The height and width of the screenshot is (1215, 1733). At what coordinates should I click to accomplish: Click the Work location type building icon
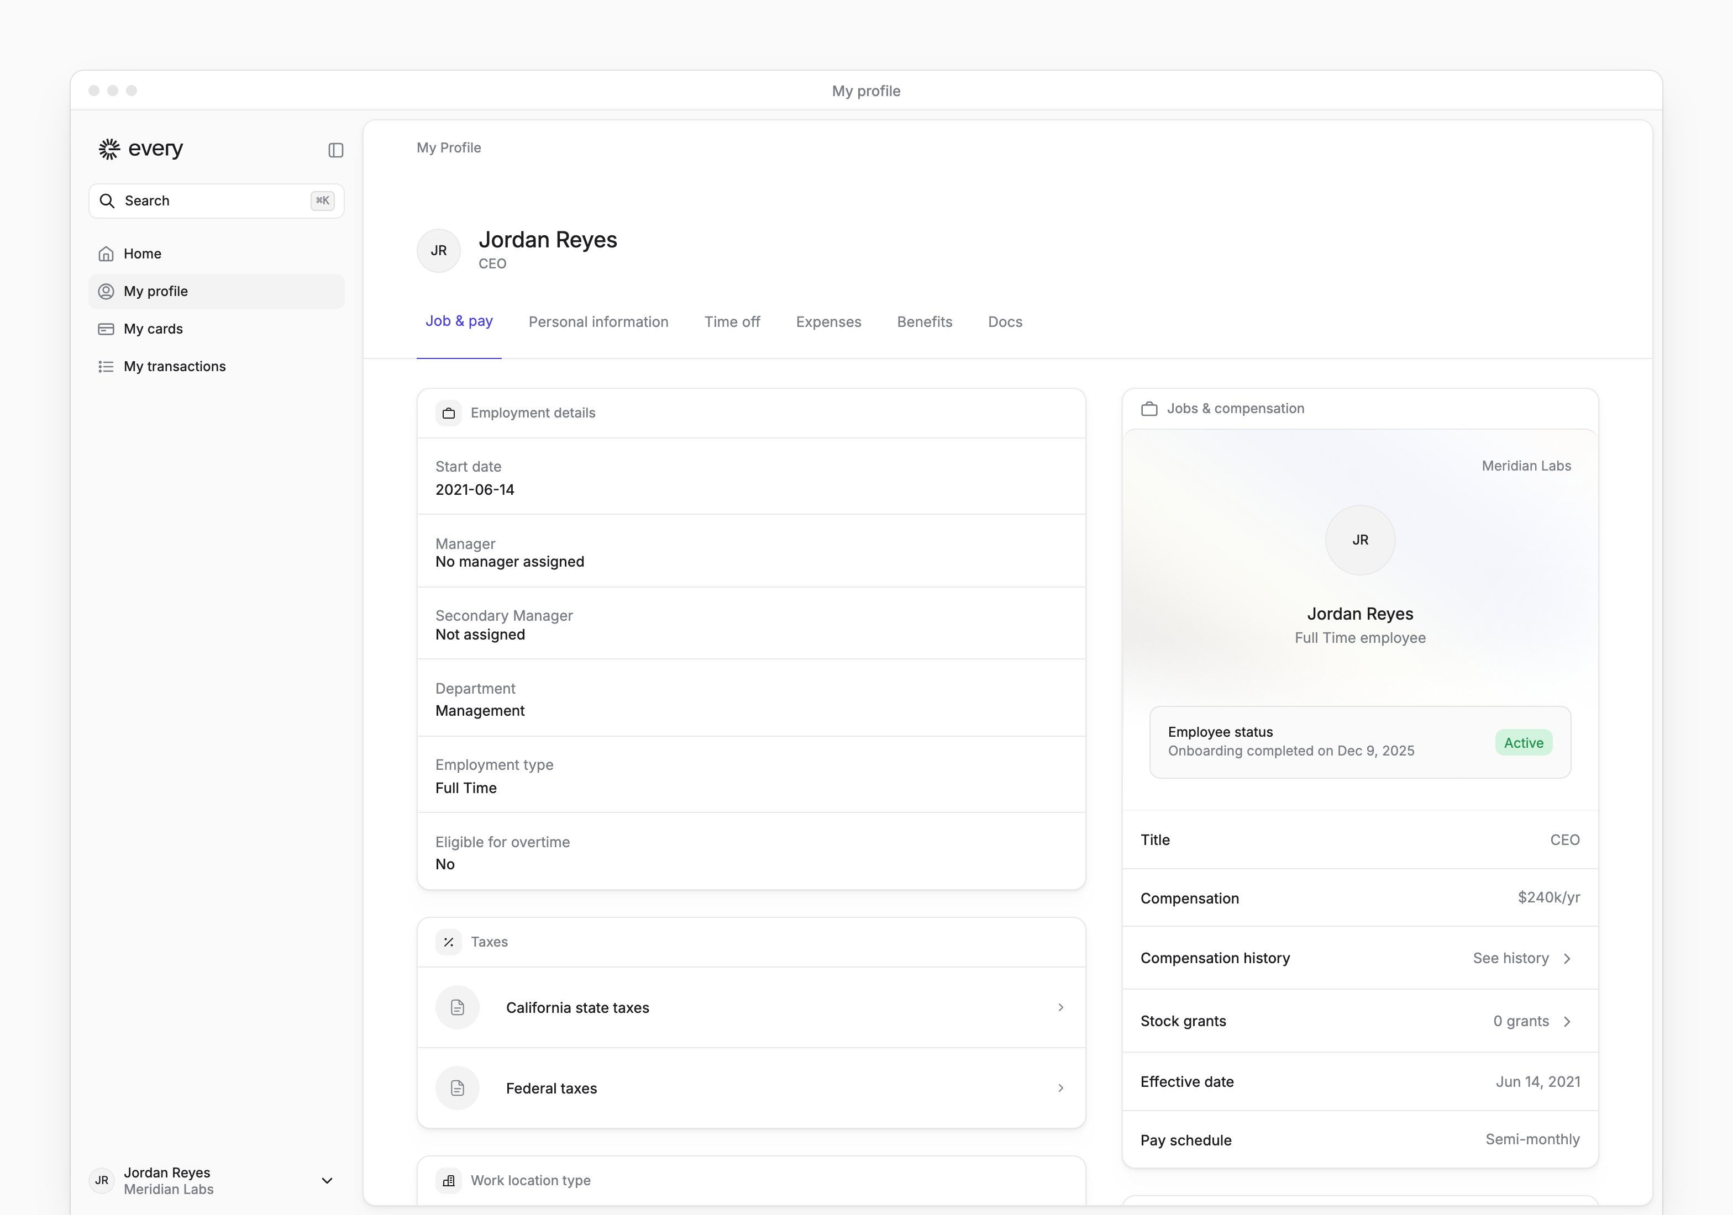point(448,1181)
